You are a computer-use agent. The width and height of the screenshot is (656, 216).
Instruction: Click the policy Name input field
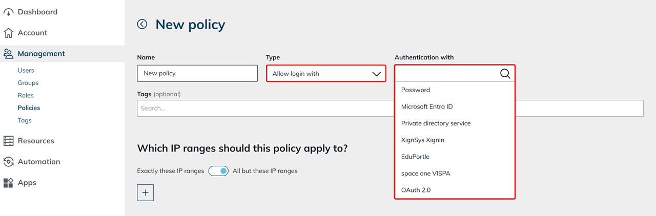197,73
